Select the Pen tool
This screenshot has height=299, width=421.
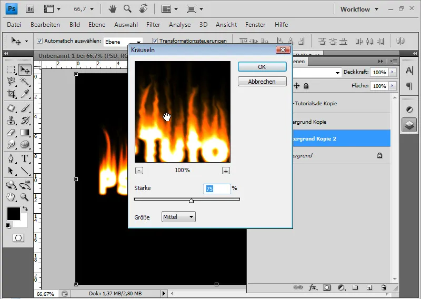(11, 158)
